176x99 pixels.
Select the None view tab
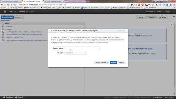click(141, 17)
